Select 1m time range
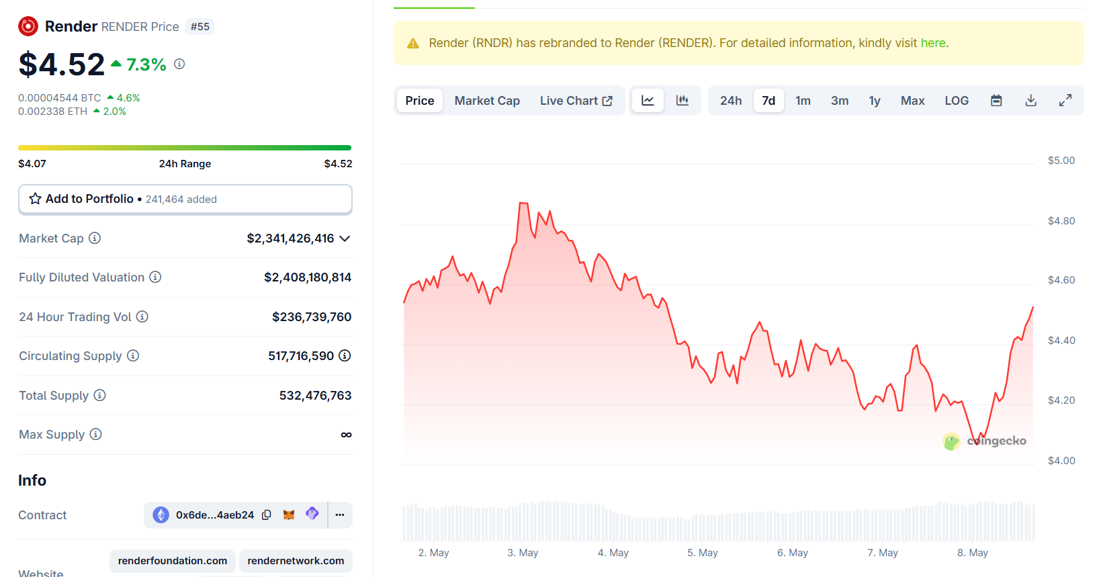Viewport: 1101px width, 577px height. click(803, 100)
